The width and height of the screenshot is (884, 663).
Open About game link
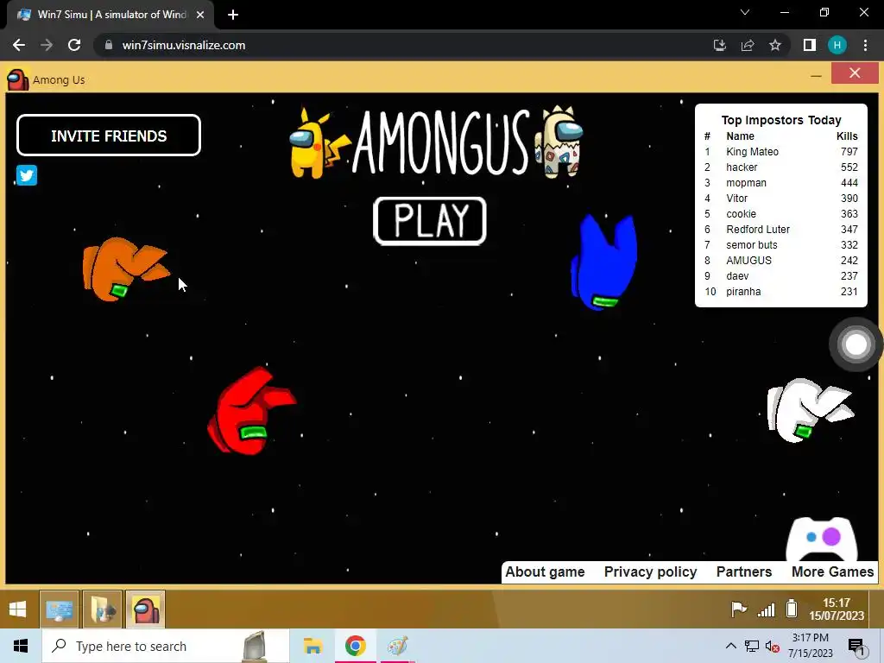tap(545, 571)
